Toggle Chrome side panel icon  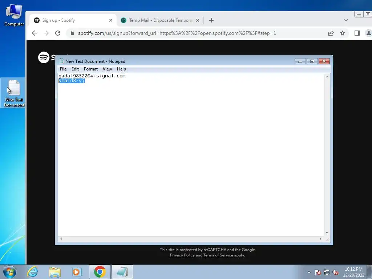357,33
